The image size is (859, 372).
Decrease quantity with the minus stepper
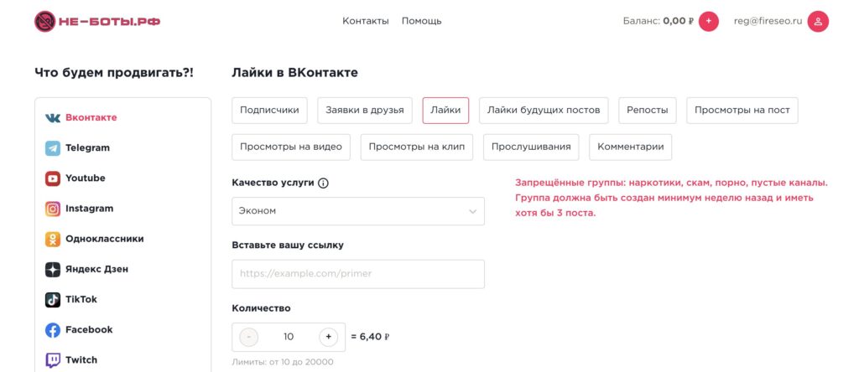[x=249, y=337]
